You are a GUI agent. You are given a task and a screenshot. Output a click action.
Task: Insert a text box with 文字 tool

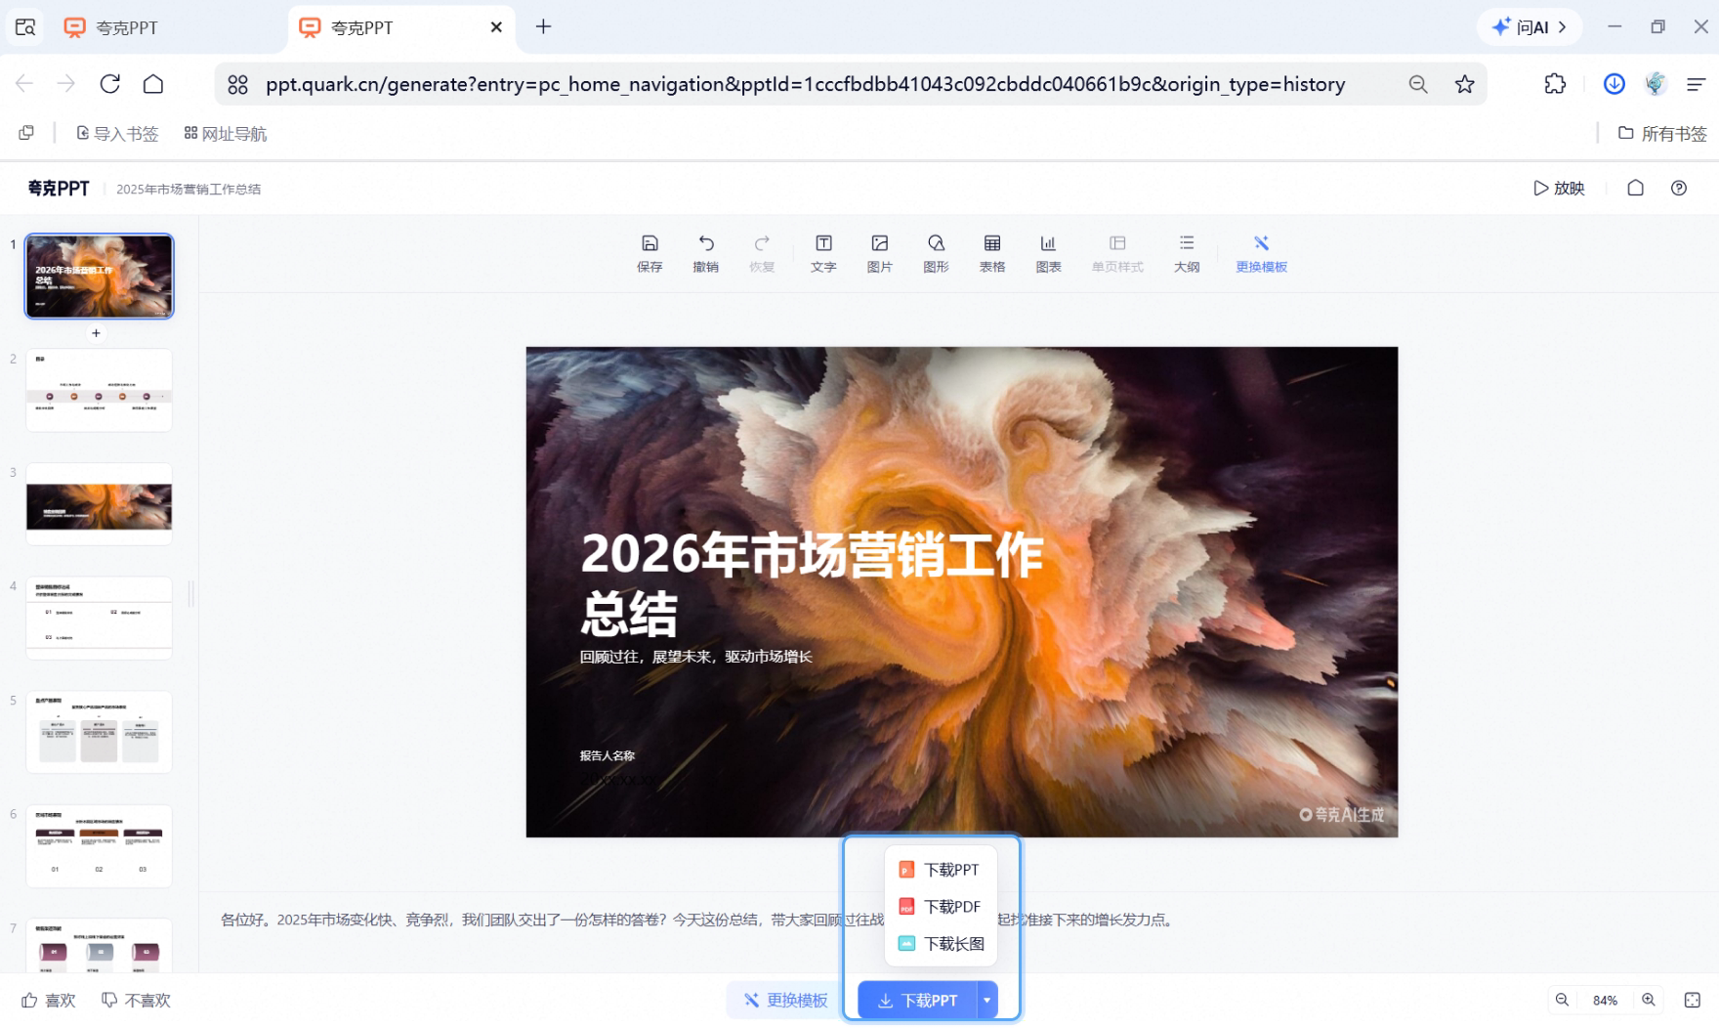823,253
